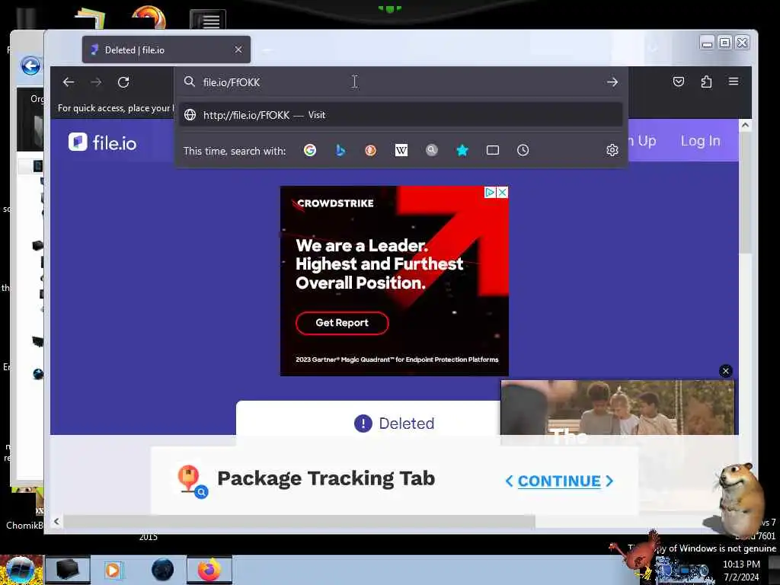The width and height of the screenshot is (780, 585).
Task: Go back in Firefox navigation toolbar
Action: [x=68, y=82]
